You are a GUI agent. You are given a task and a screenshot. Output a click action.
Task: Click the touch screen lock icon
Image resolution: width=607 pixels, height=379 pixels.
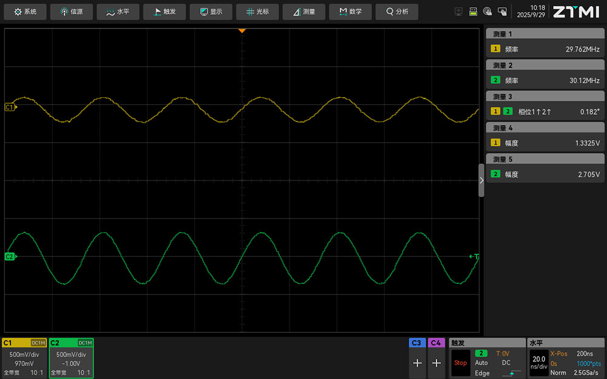coord(502,12)
